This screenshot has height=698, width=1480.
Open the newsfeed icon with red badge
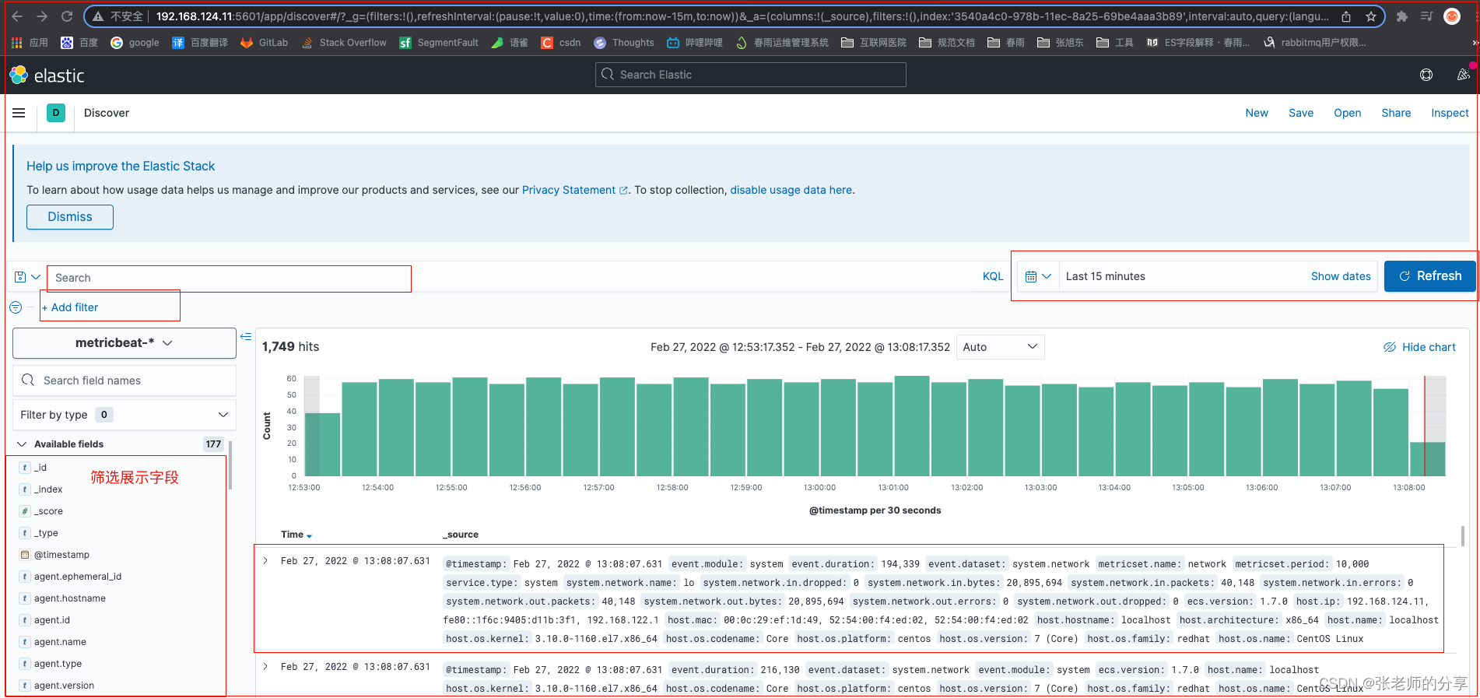(x=1463, y=75)
